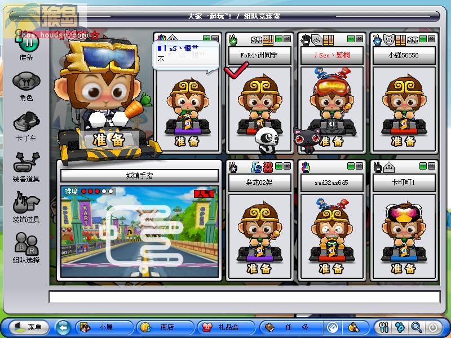
Task: Kick sad32as6d5 with the gray X button
Action: coord(359,166)
